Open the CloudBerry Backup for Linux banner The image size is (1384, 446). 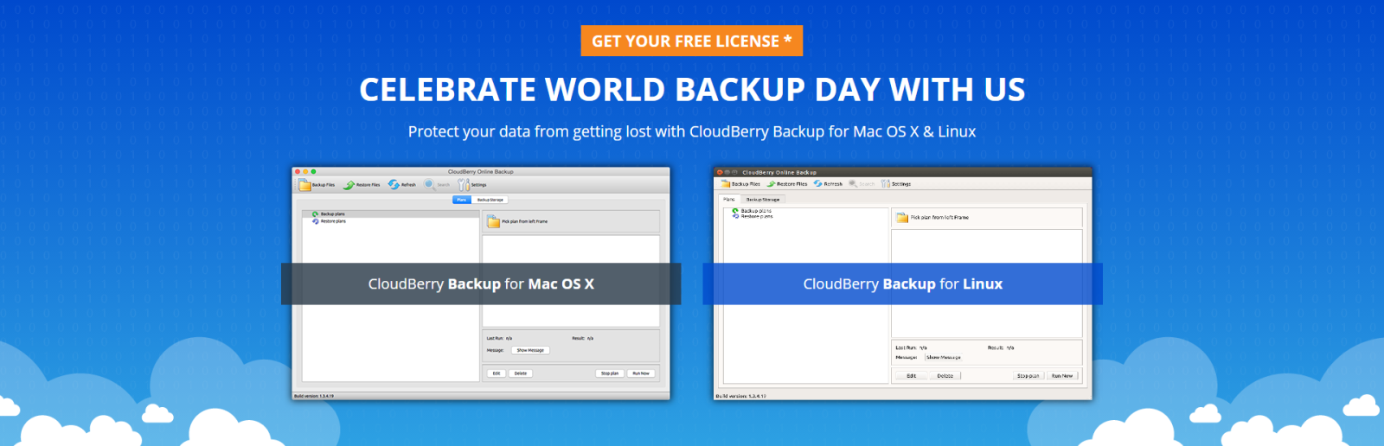coord(902,284)
